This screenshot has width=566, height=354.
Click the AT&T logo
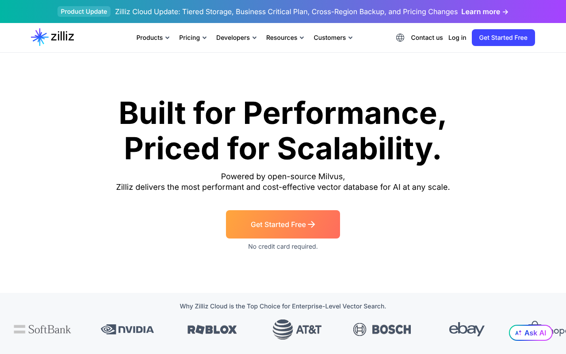[297, 329]
